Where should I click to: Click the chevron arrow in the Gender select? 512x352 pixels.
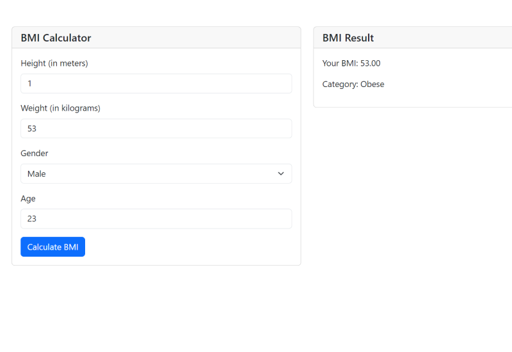pyautogui.click(x=281, y=174)
